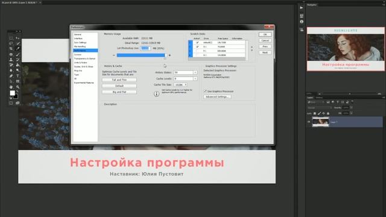Viewport: 386px width, 217px height.
Task: Open Cache Levels dropdown arrow
Action: click(195, 78)
